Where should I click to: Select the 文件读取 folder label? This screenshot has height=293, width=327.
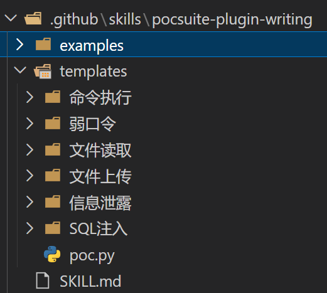tap(100, 150)
